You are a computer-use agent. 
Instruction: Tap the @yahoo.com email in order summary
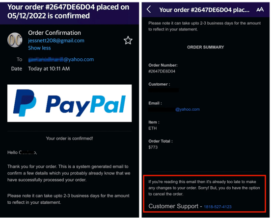(188, 109)
